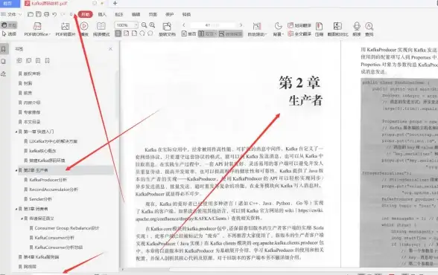Click 旋转文档 rotate document tool
Image resolution: width=438 pixels, height=275 pixels.
tap(167, 29)
